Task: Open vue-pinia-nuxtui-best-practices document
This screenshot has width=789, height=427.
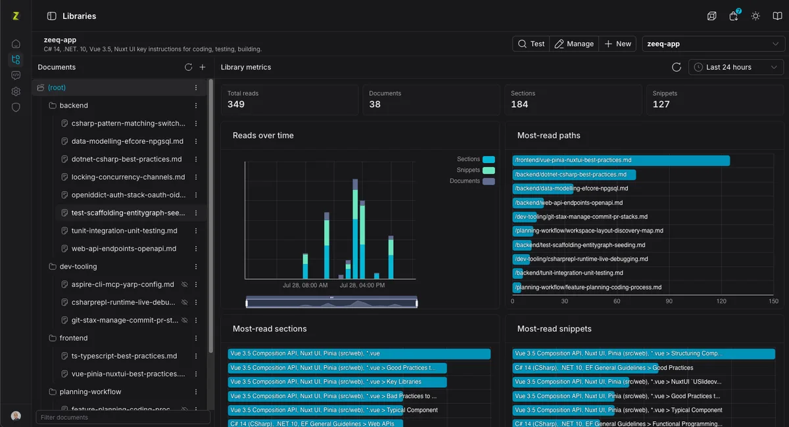Action: click(x=128, y=374)
